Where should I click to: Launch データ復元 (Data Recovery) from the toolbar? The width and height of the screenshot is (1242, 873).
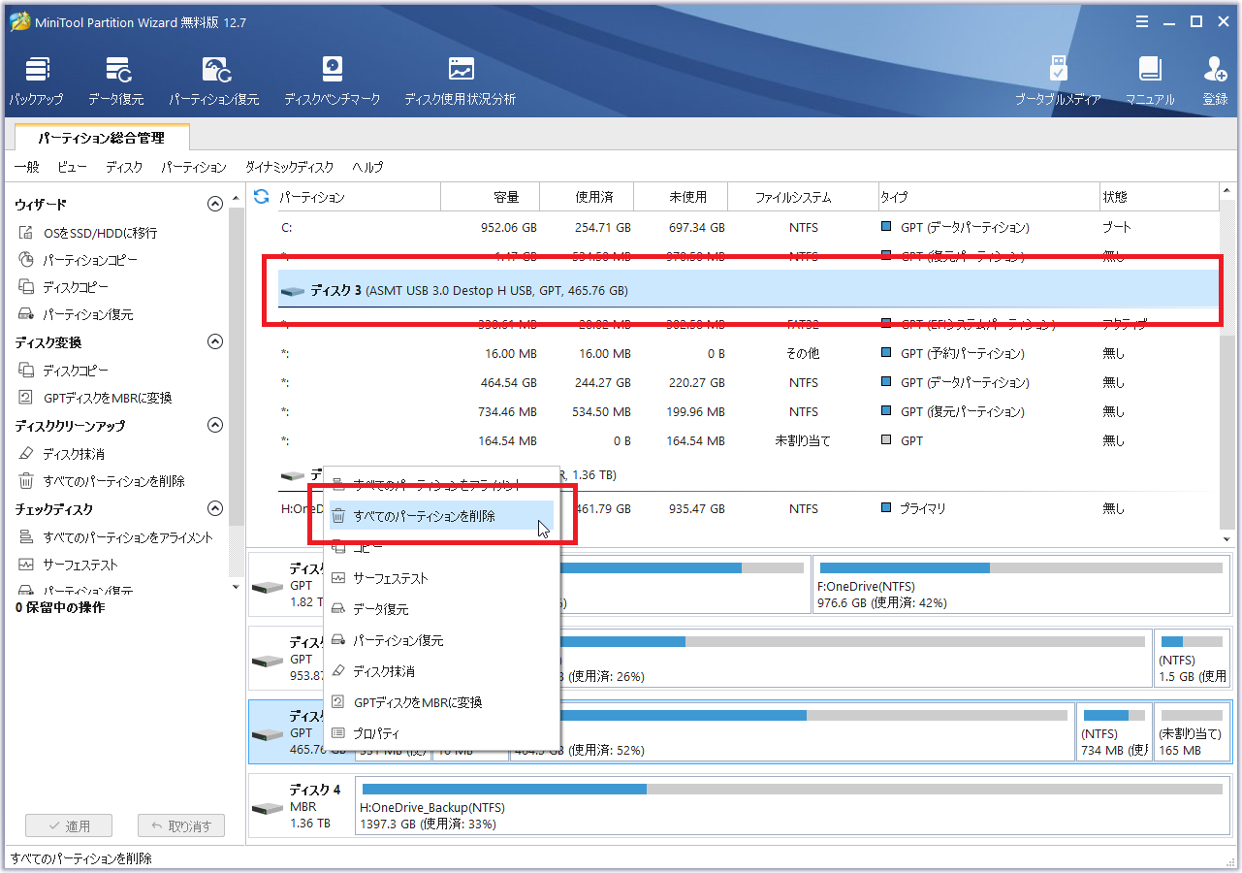click(116, 80)
